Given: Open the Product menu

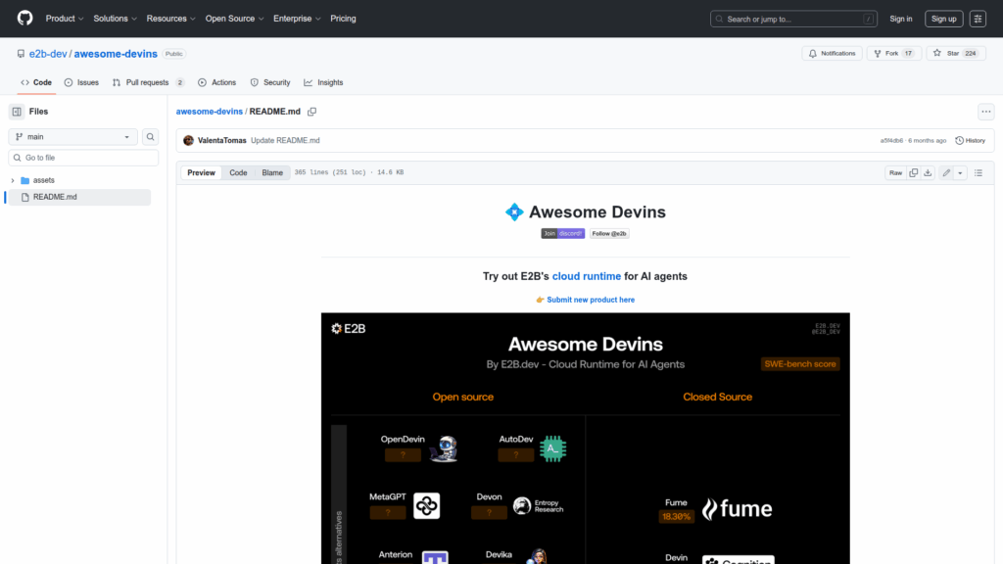Looking at the screenshot, I should point(65,19).
